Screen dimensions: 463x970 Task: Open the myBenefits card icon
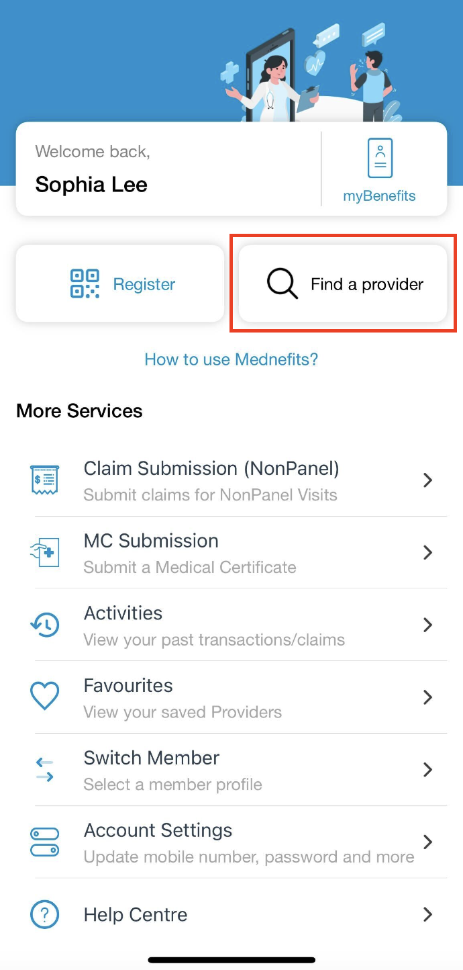point(380,159)
